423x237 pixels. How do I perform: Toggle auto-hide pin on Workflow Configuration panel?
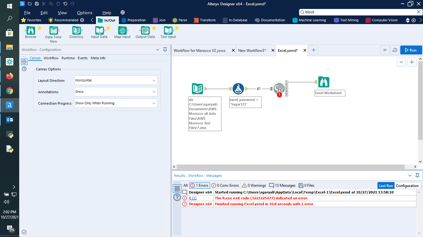pos(165,49)
